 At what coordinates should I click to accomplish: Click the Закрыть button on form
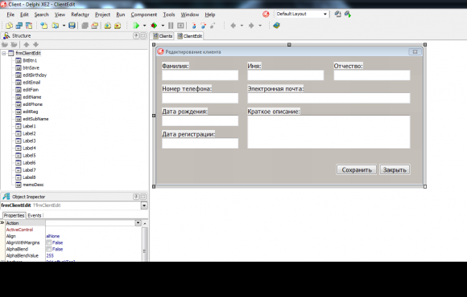coord(395,169)
